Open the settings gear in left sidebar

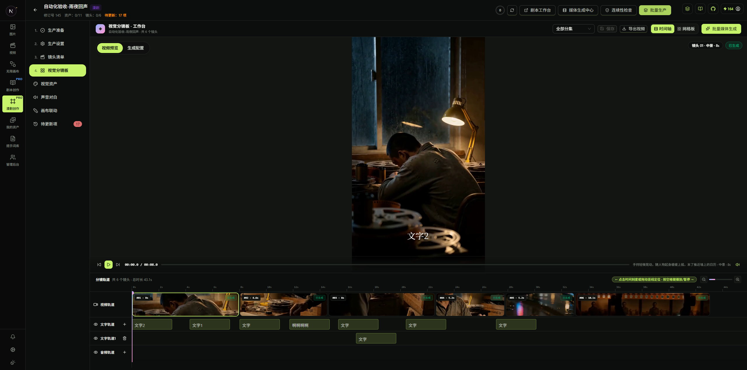click(x=13, y=350)
